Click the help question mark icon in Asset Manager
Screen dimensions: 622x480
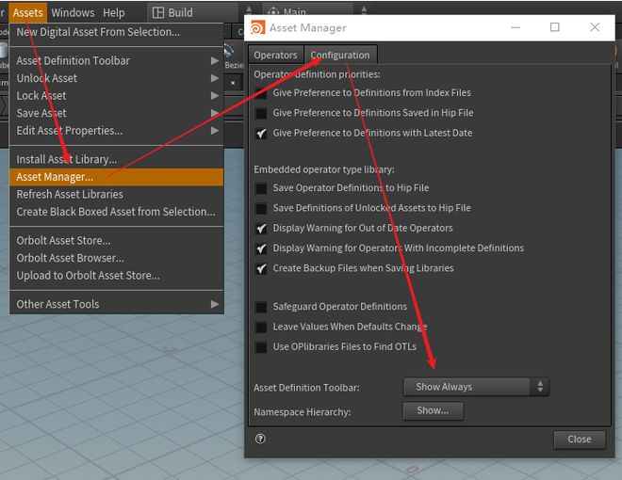click(x=260, y=439)
